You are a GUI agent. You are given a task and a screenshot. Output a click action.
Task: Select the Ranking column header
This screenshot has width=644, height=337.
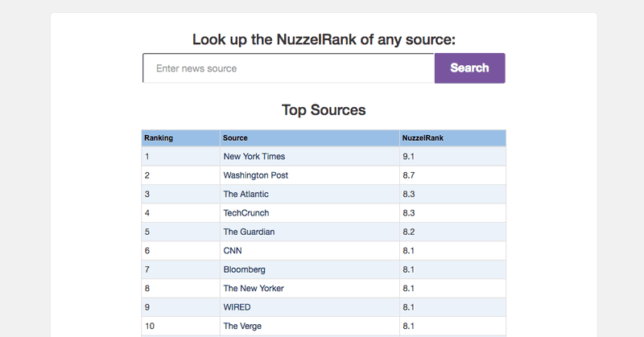pyautogui.click(x=180, y=138)
